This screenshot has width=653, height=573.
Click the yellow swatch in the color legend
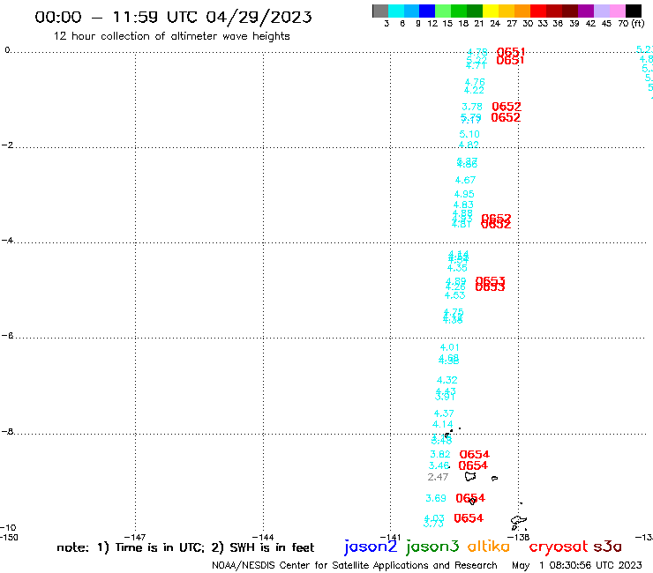point(491,11)
